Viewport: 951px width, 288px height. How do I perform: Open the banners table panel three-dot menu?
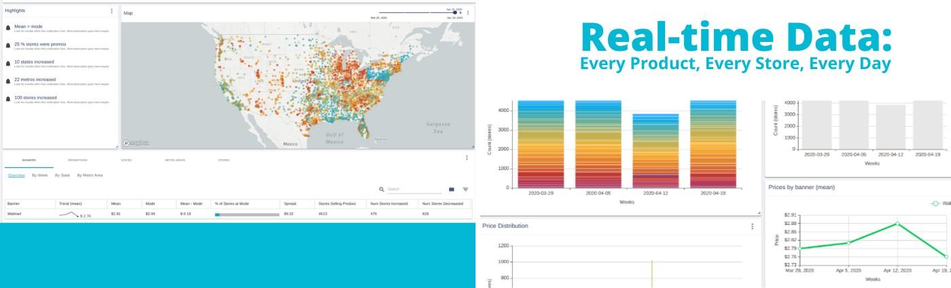point(467,158)
